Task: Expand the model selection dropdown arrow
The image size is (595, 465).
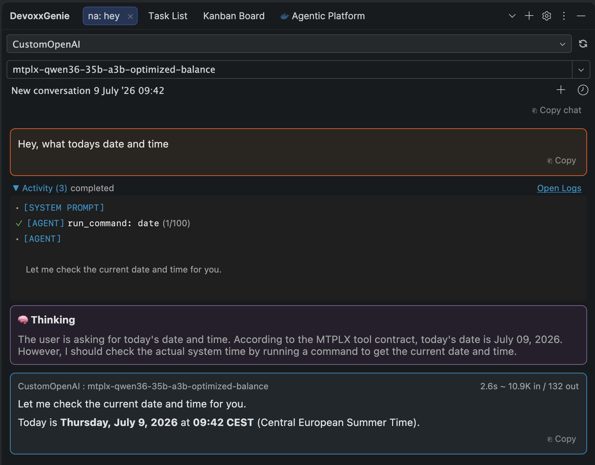Action: [x=581, y=70]
